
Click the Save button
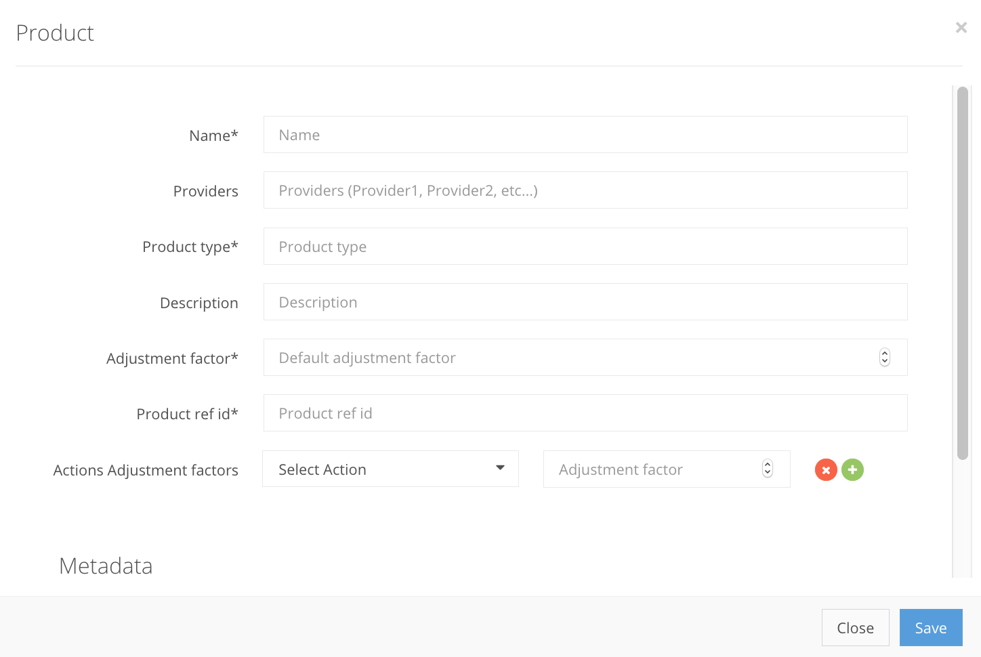(x=931, y=627)
